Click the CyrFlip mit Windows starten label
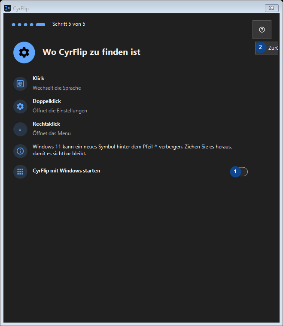This screenshot has width=283, height=326. (67, 171)
